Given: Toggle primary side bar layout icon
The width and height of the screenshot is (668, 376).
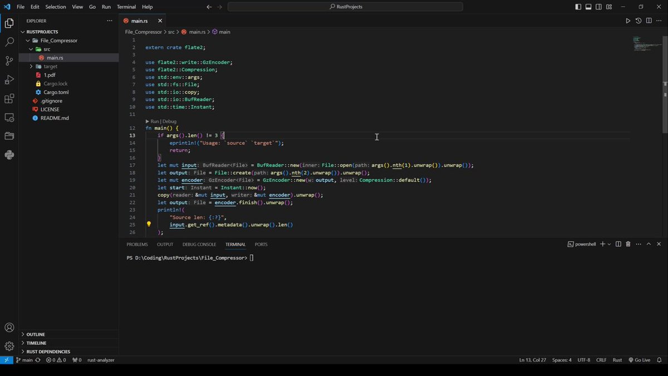Looking at the screenshot, I should 578,7.
